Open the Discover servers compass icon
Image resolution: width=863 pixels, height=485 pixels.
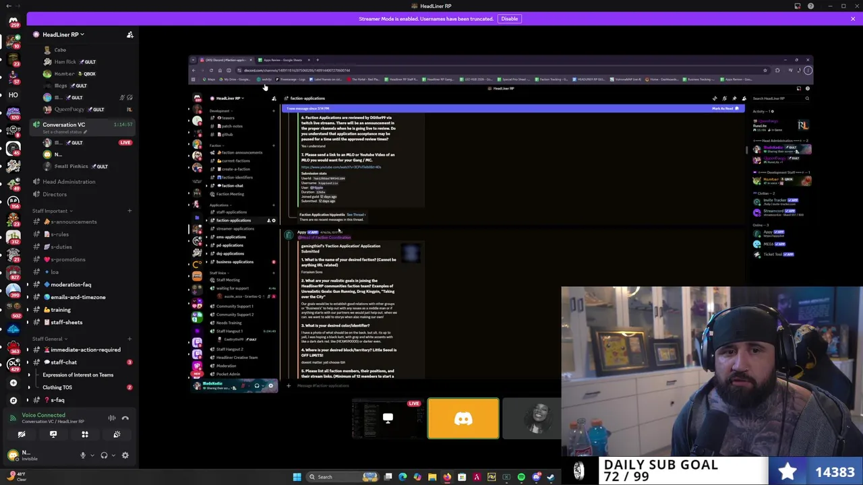click(13, 400)
